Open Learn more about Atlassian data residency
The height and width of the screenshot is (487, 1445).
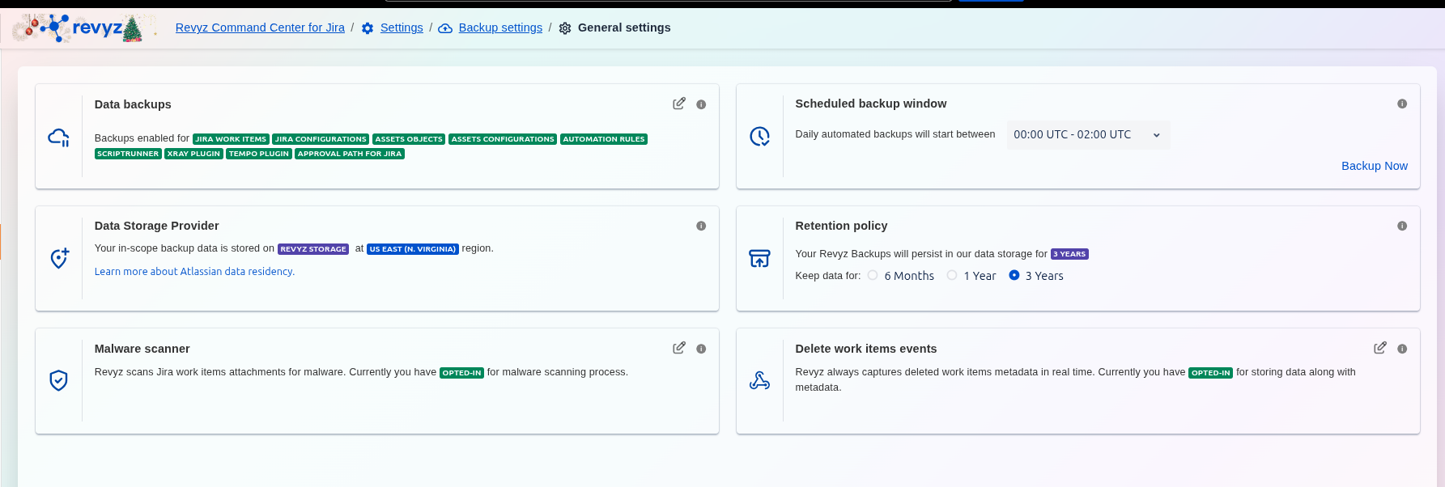pyautogui.click(x=194, y=272)
